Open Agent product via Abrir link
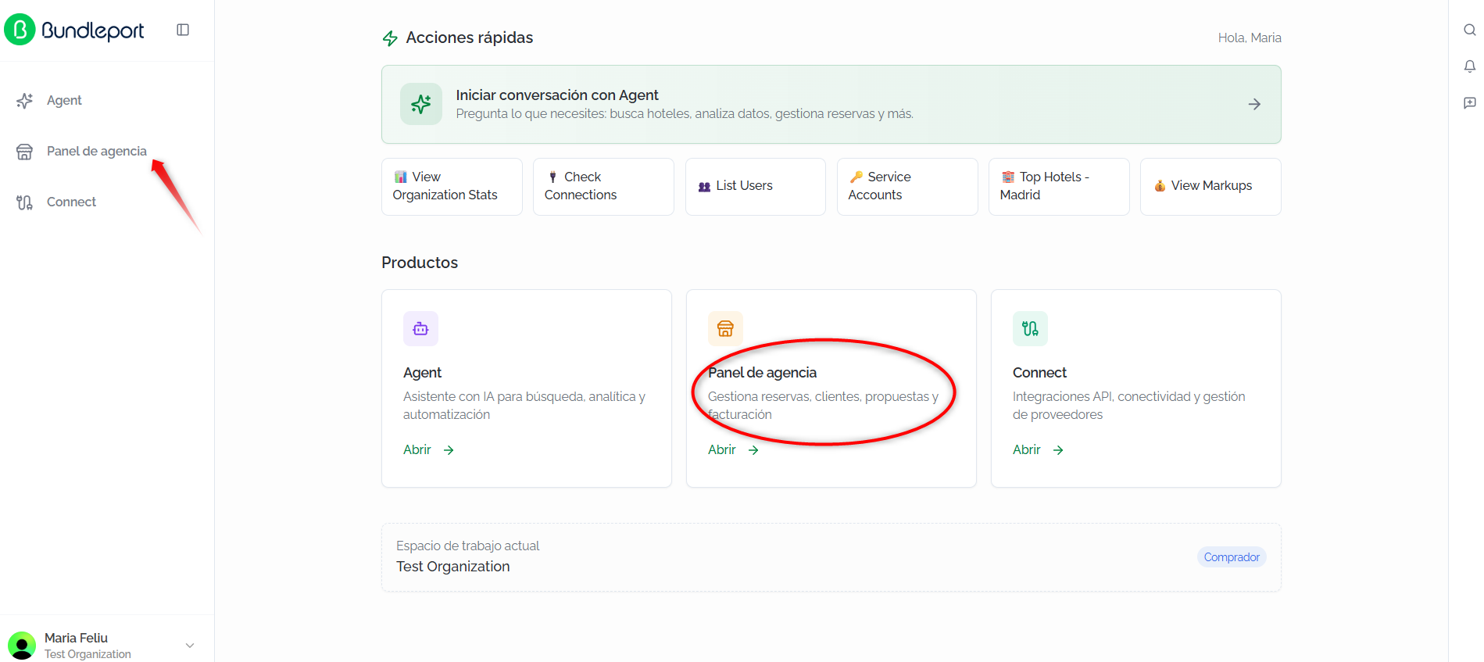 (428, 450)
